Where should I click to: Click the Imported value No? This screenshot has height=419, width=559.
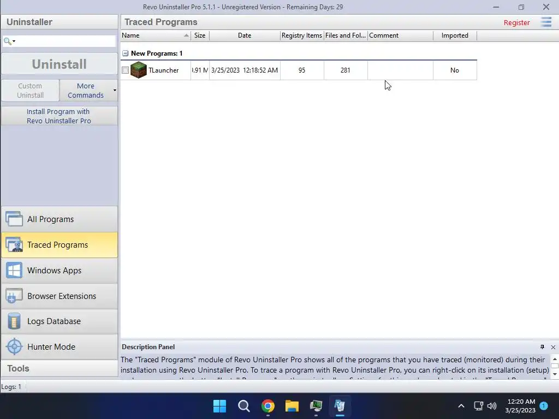(x=455, y=70)
